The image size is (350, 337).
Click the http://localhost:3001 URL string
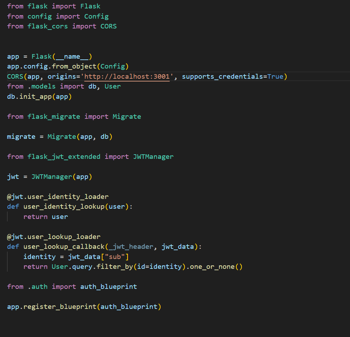pyautogui.click(x=127, y=77)
